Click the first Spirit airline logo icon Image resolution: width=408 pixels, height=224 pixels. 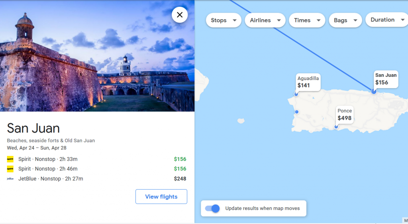coord(10,159)
